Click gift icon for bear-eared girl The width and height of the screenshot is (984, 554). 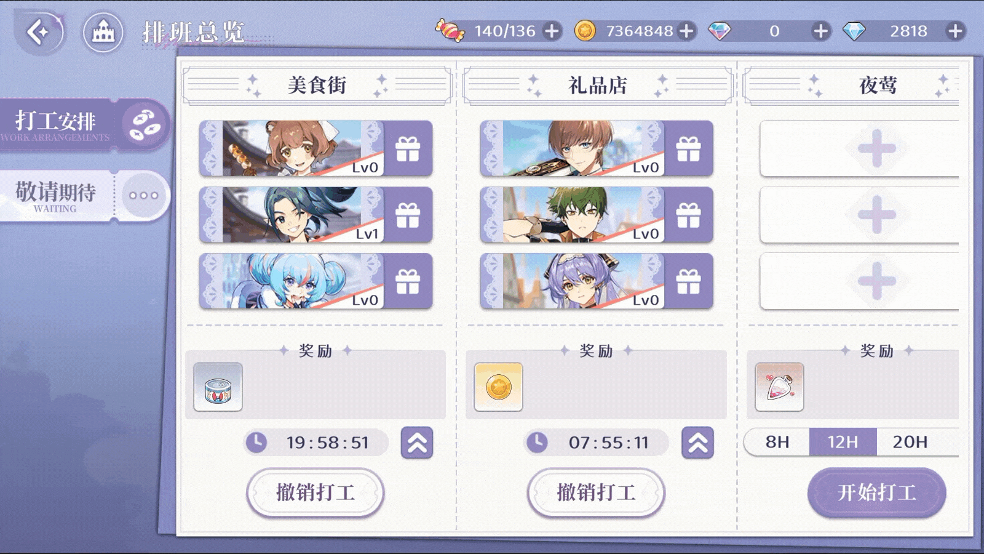pos(408,148)
